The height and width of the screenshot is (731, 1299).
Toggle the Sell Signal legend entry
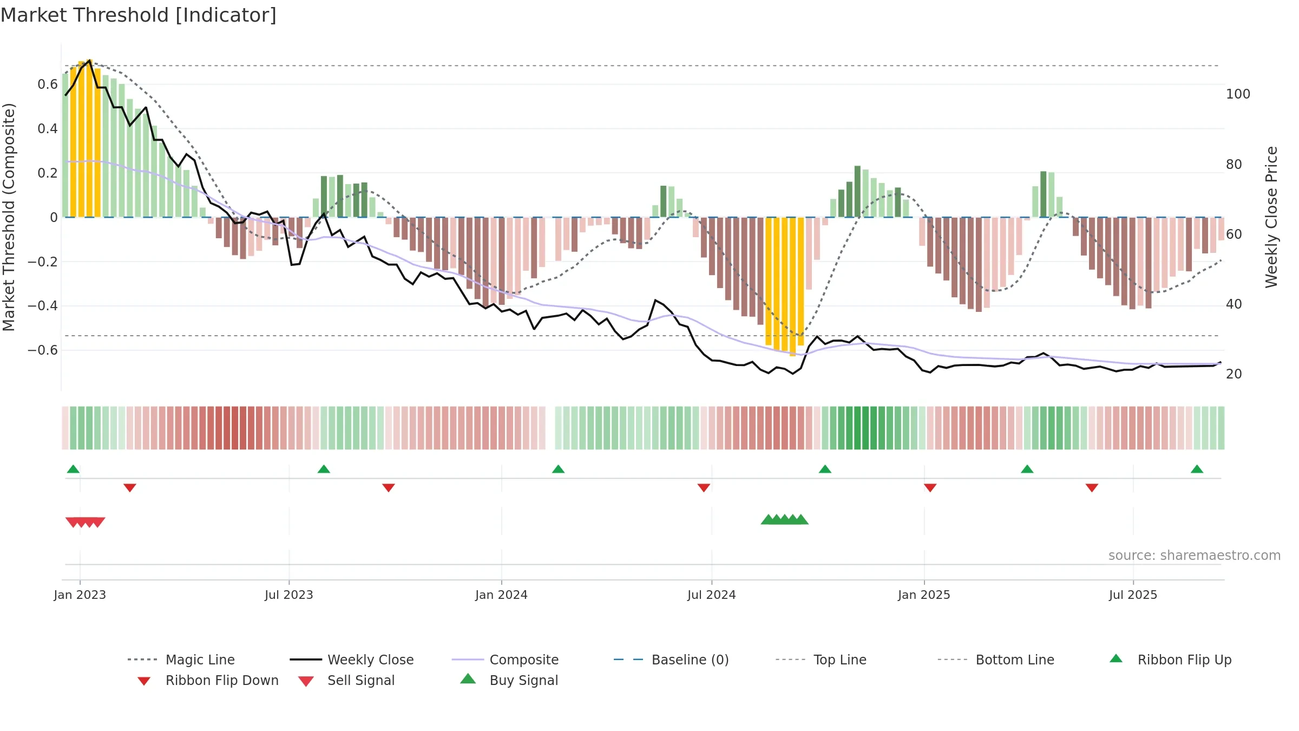[346, 680]
